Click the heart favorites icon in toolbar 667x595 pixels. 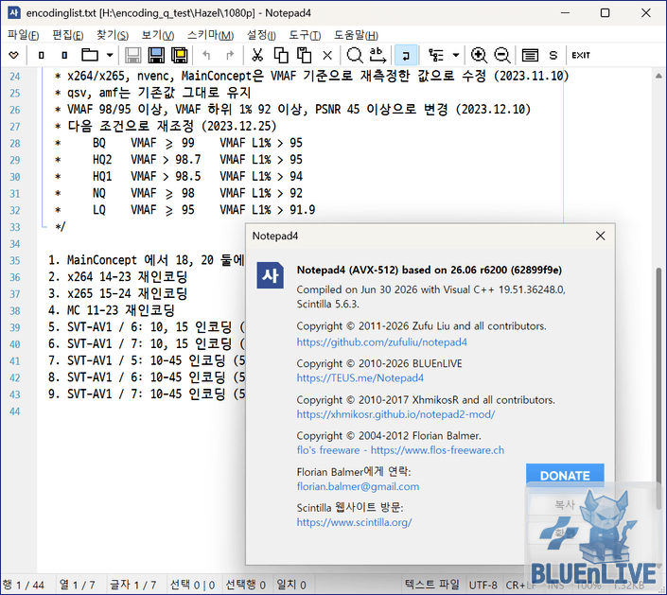pos(13,55)
